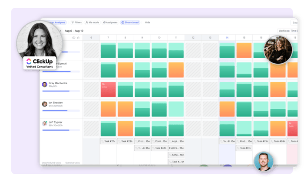Screen dimensions: 304x182
Task: Click Ian Shockey's avatar icon
Action: click(45, 104)
